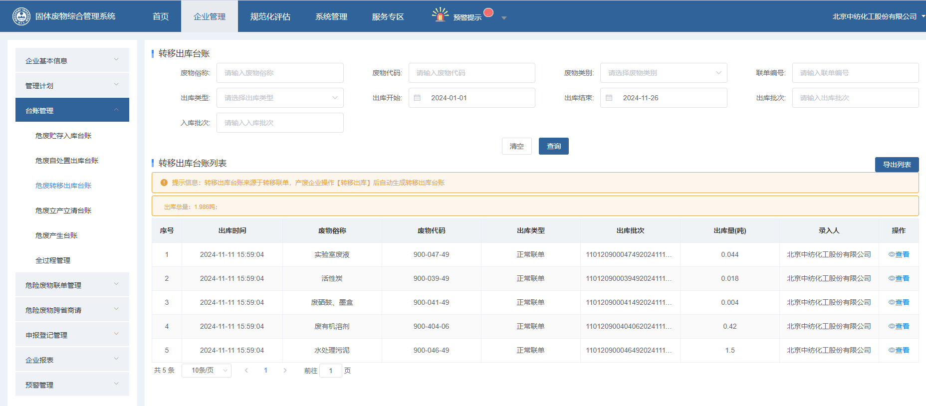The height and width of the screenshot is (406, 926).
Task: View details of 实验室废液 row
Action: [x=899, y=254]
